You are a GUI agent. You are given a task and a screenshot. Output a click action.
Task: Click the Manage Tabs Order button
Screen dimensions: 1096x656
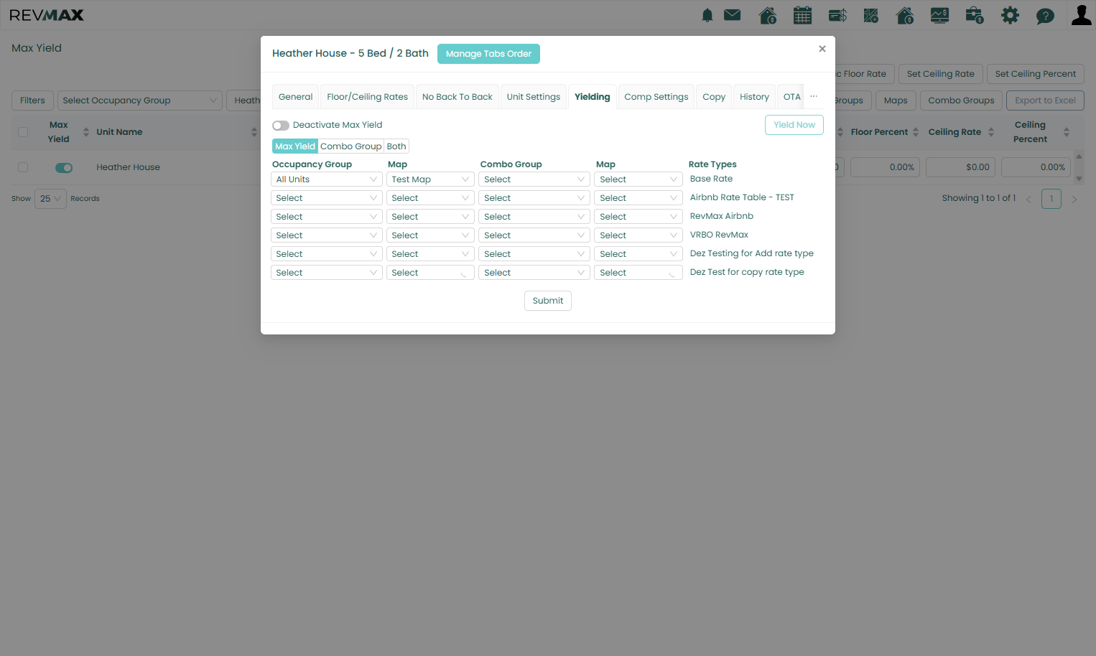click(x=488, y=54)
